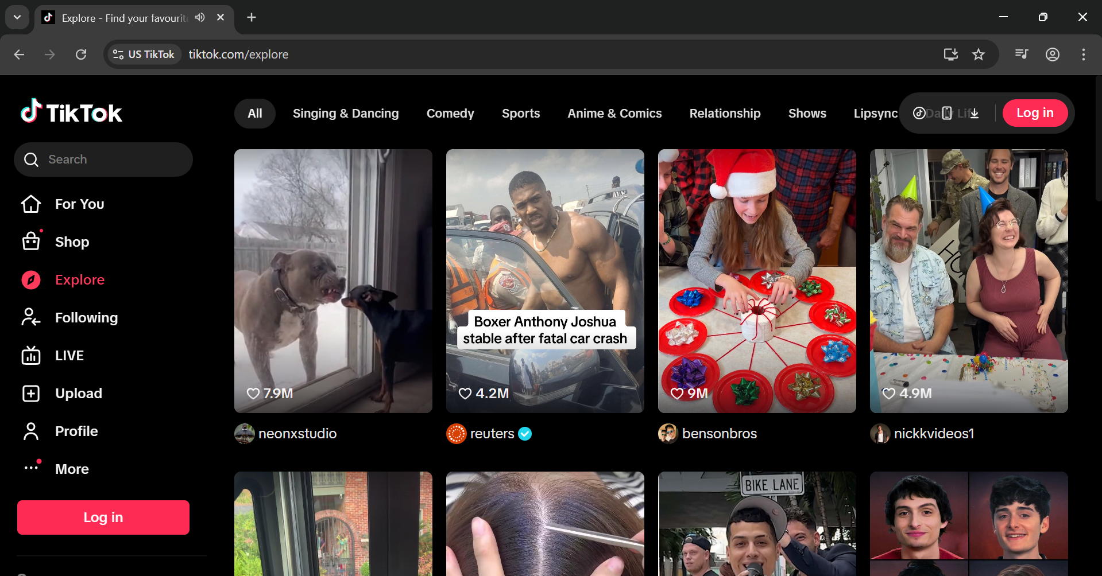1102x576 pixels.
Task: Click the phone-shaped get app icon
Action: (947, 113)
